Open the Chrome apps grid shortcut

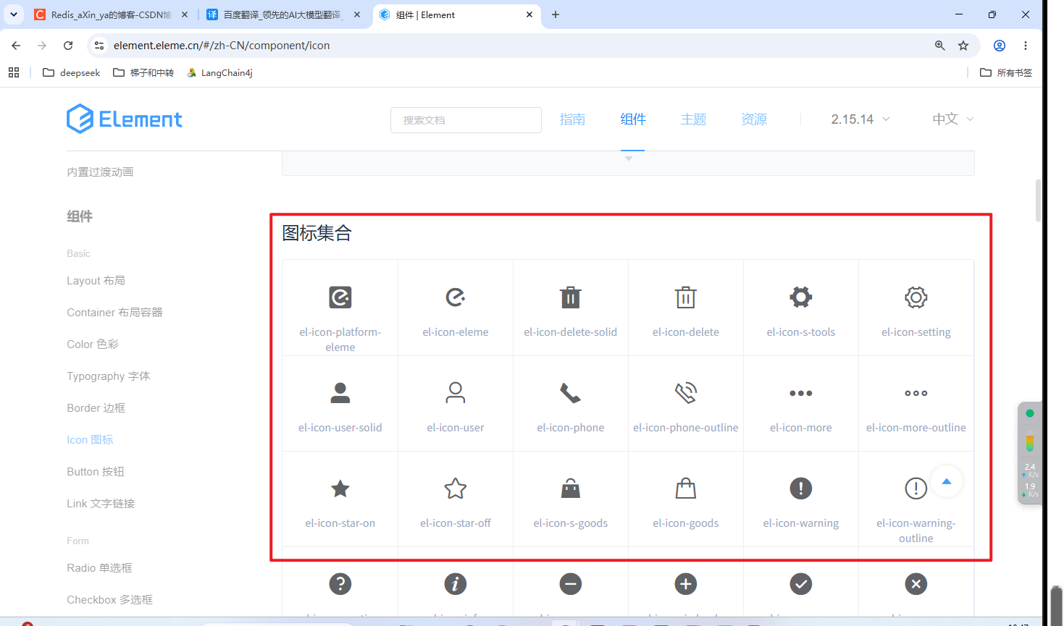click(14, 72)
